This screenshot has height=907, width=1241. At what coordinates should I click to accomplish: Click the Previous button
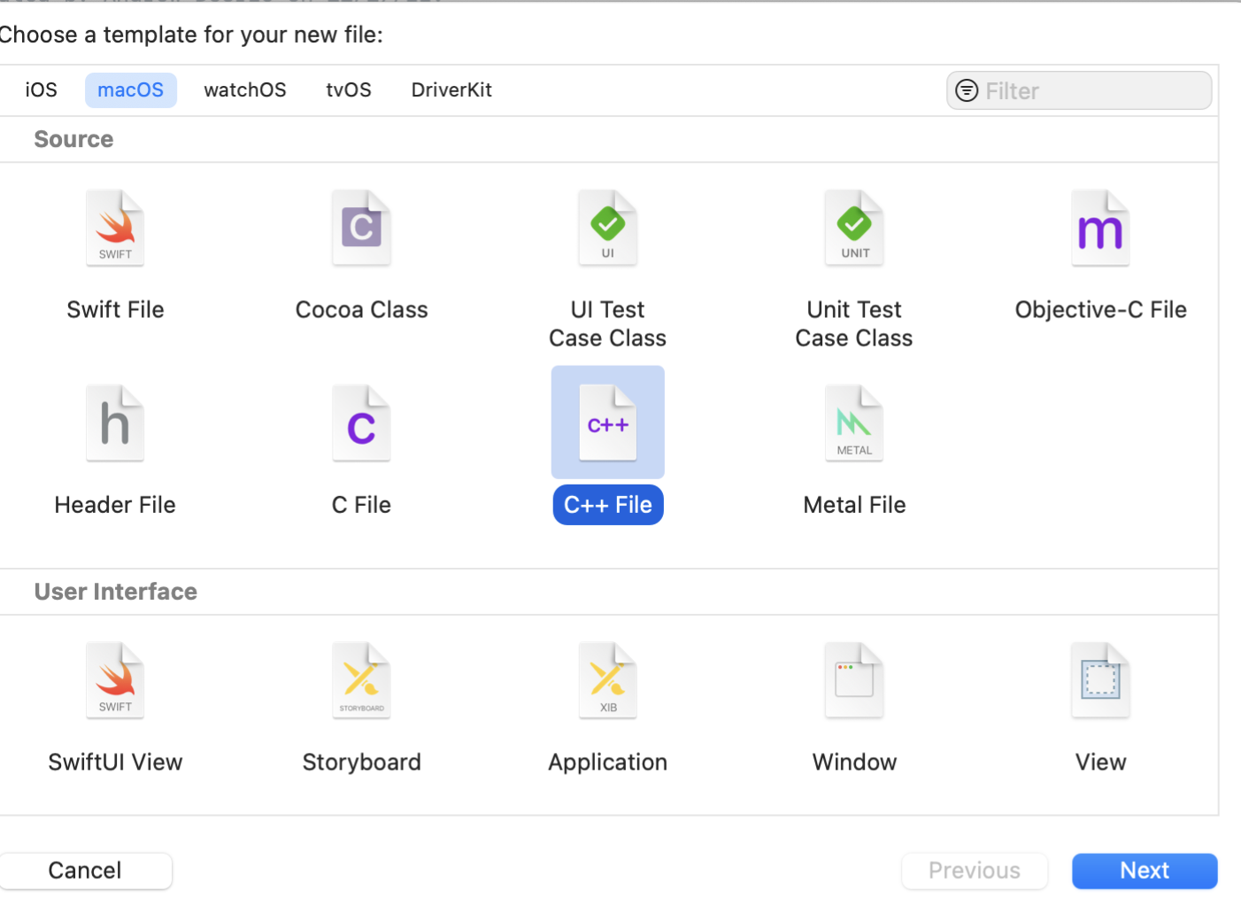coord(975,871)
